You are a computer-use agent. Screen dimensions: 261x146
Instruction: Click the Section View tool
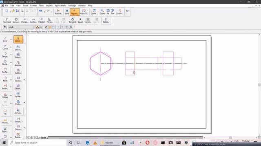pos(18,79)
